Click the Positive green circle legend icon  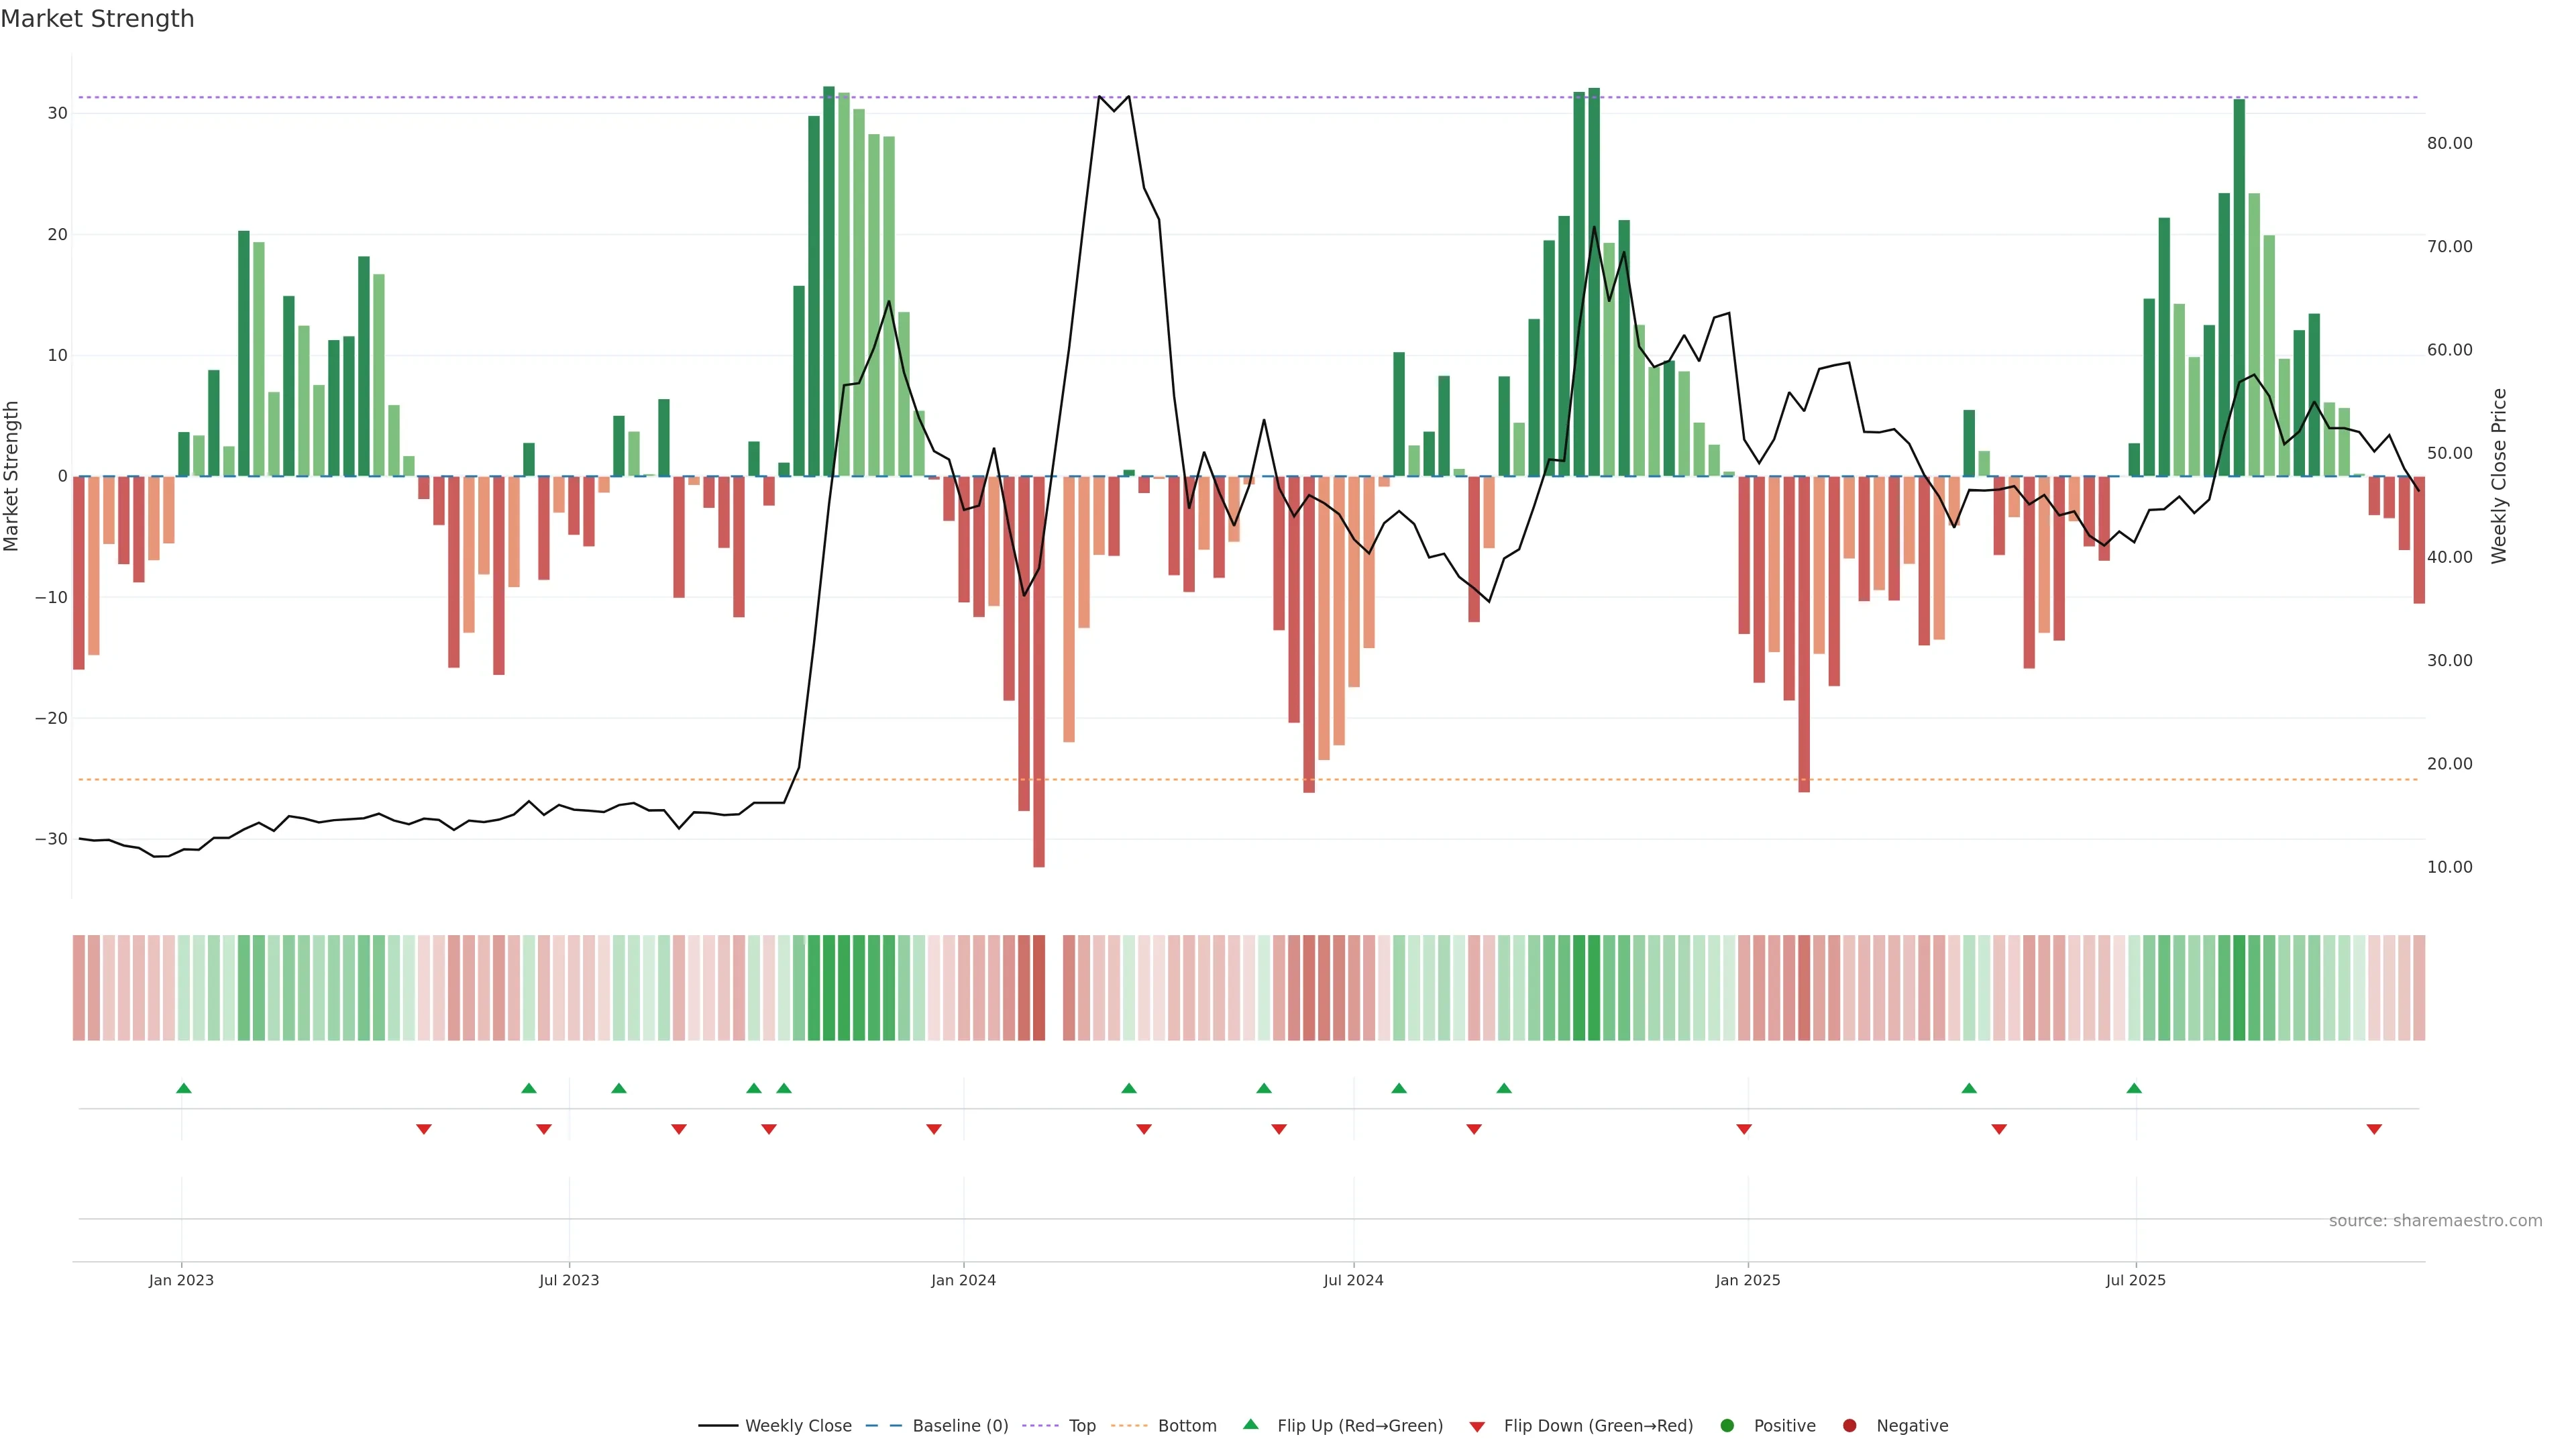coord(1727,1426)
